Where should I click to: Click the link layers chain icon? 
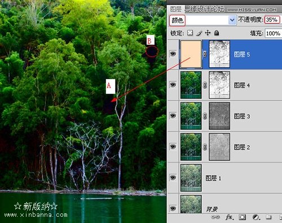(x=215, y=217)
